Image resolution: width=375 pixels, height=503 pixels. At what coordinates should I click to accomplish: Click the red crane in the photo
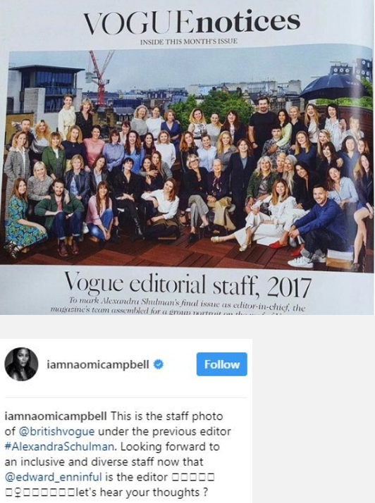(100, 77)
